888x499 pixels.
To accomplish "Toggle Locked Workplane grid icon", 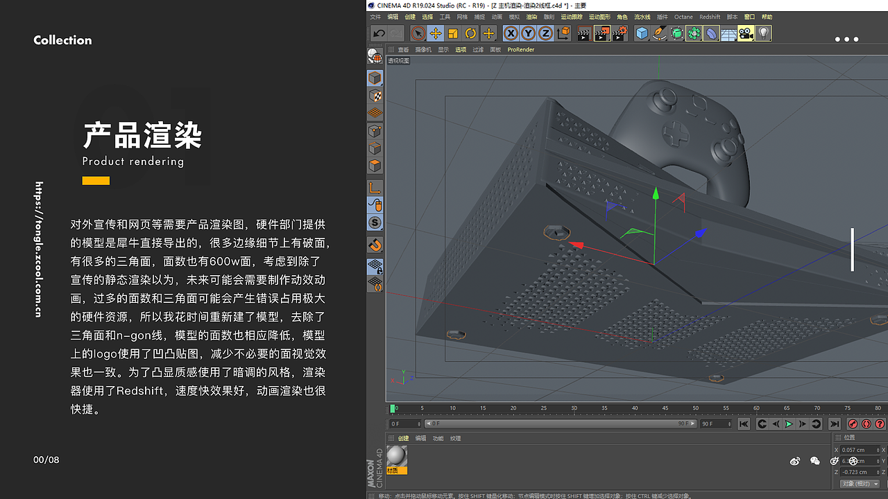I will pos(375,266).
